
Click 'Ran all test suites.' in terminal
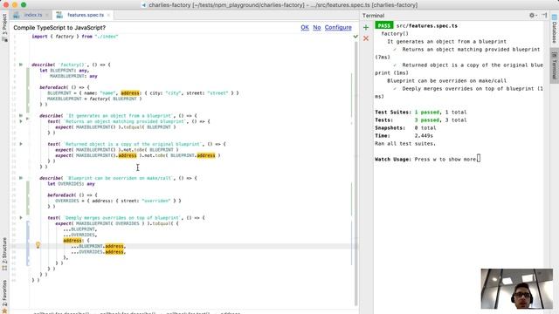tap(405, 143)
